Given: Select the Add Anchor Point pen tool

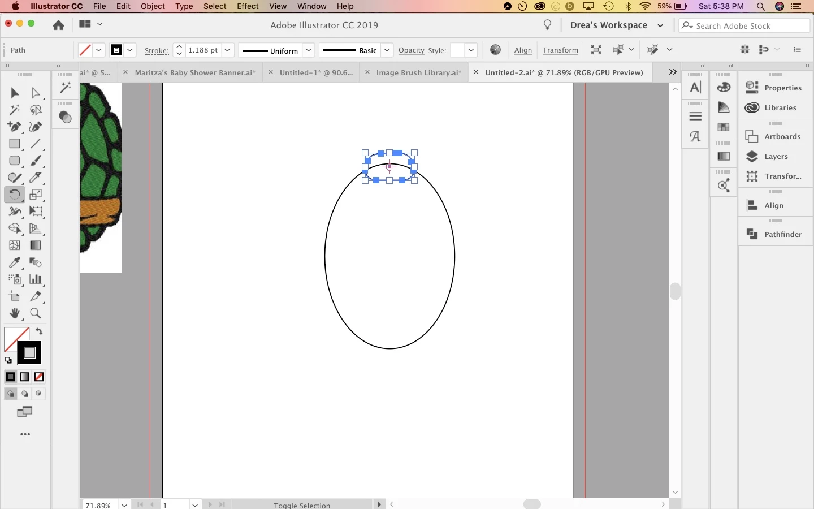Looking at the screenshot, I should pos(15,127).
